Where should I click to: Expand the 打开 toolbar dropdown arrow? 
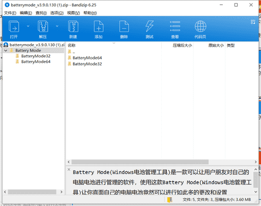point(28,26)
